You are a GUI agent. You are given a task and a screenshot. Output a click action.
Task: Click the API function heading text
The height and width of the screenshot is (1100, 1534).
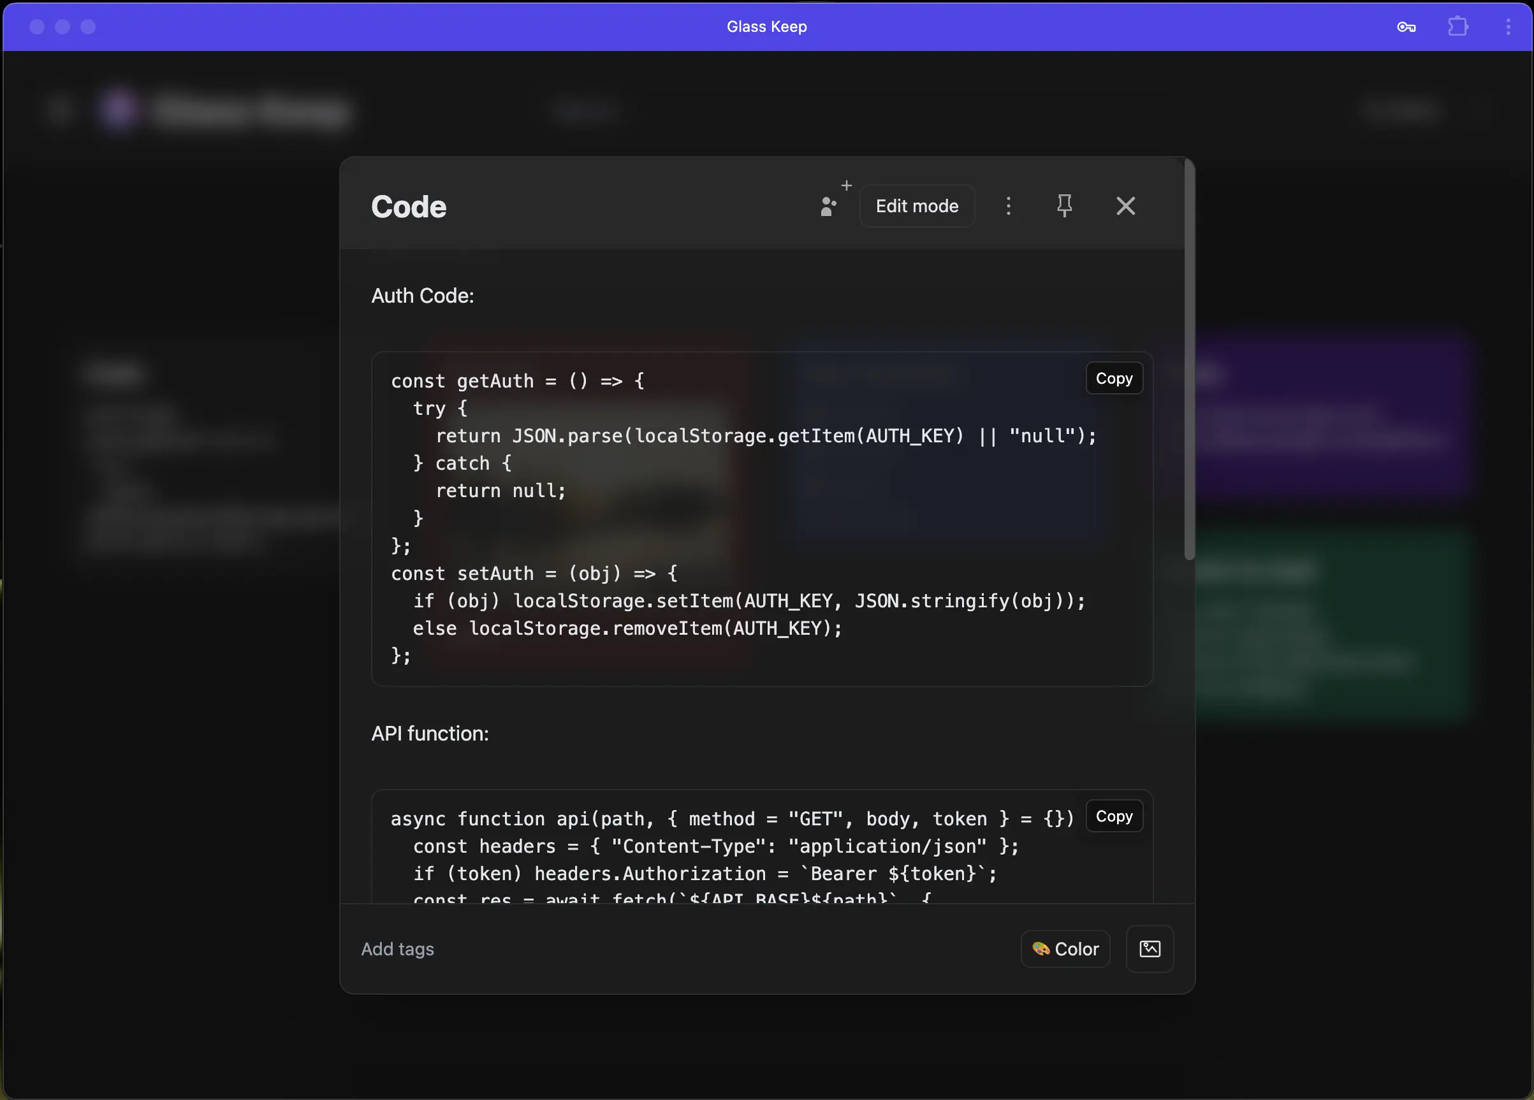point(430,734)
